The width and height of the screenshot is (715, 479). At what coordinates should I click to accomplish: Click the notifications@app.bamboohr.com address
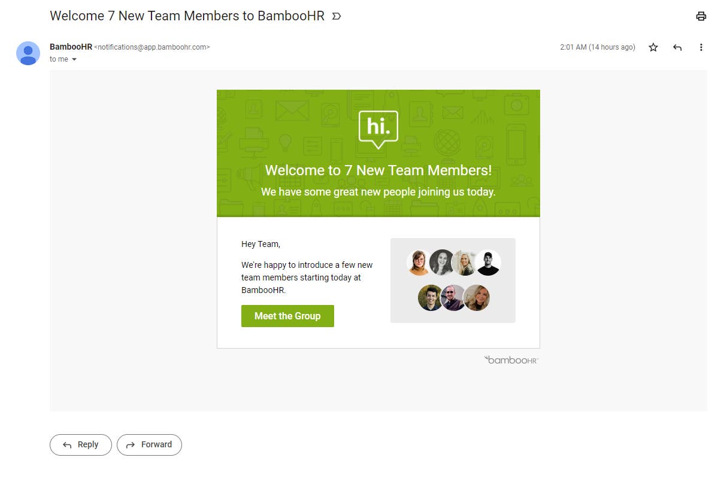tap(152, 47)
